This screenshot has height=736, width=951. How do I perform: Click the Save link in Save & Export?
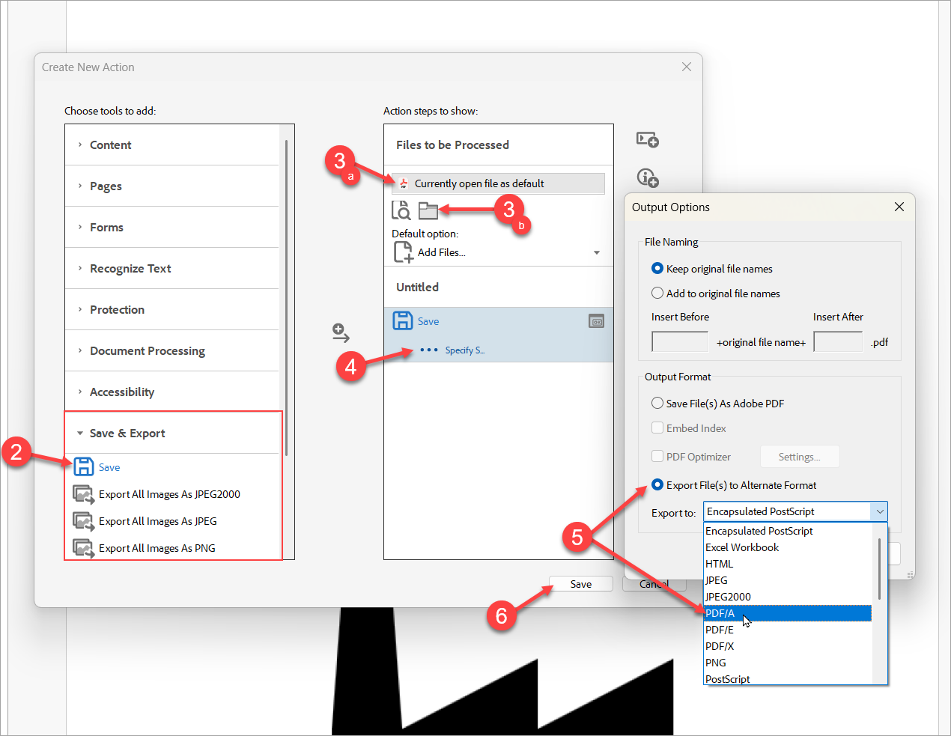click(x=109, y=467)
